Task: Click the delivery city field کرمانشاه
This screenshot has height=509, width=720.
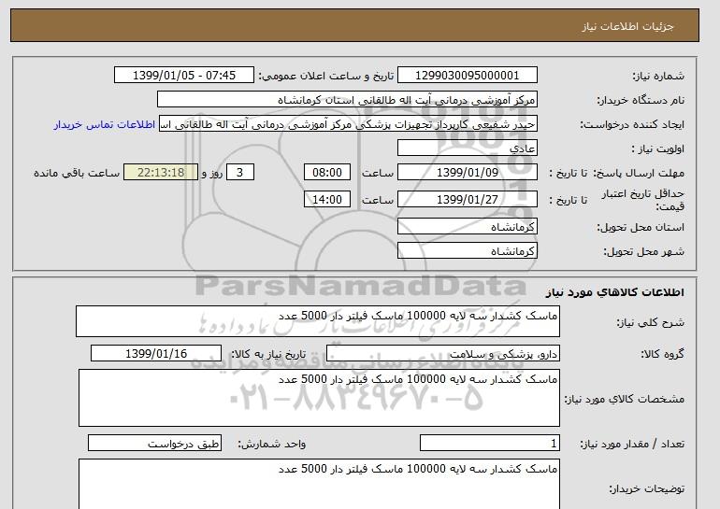Action: click(x=467, y=251)
